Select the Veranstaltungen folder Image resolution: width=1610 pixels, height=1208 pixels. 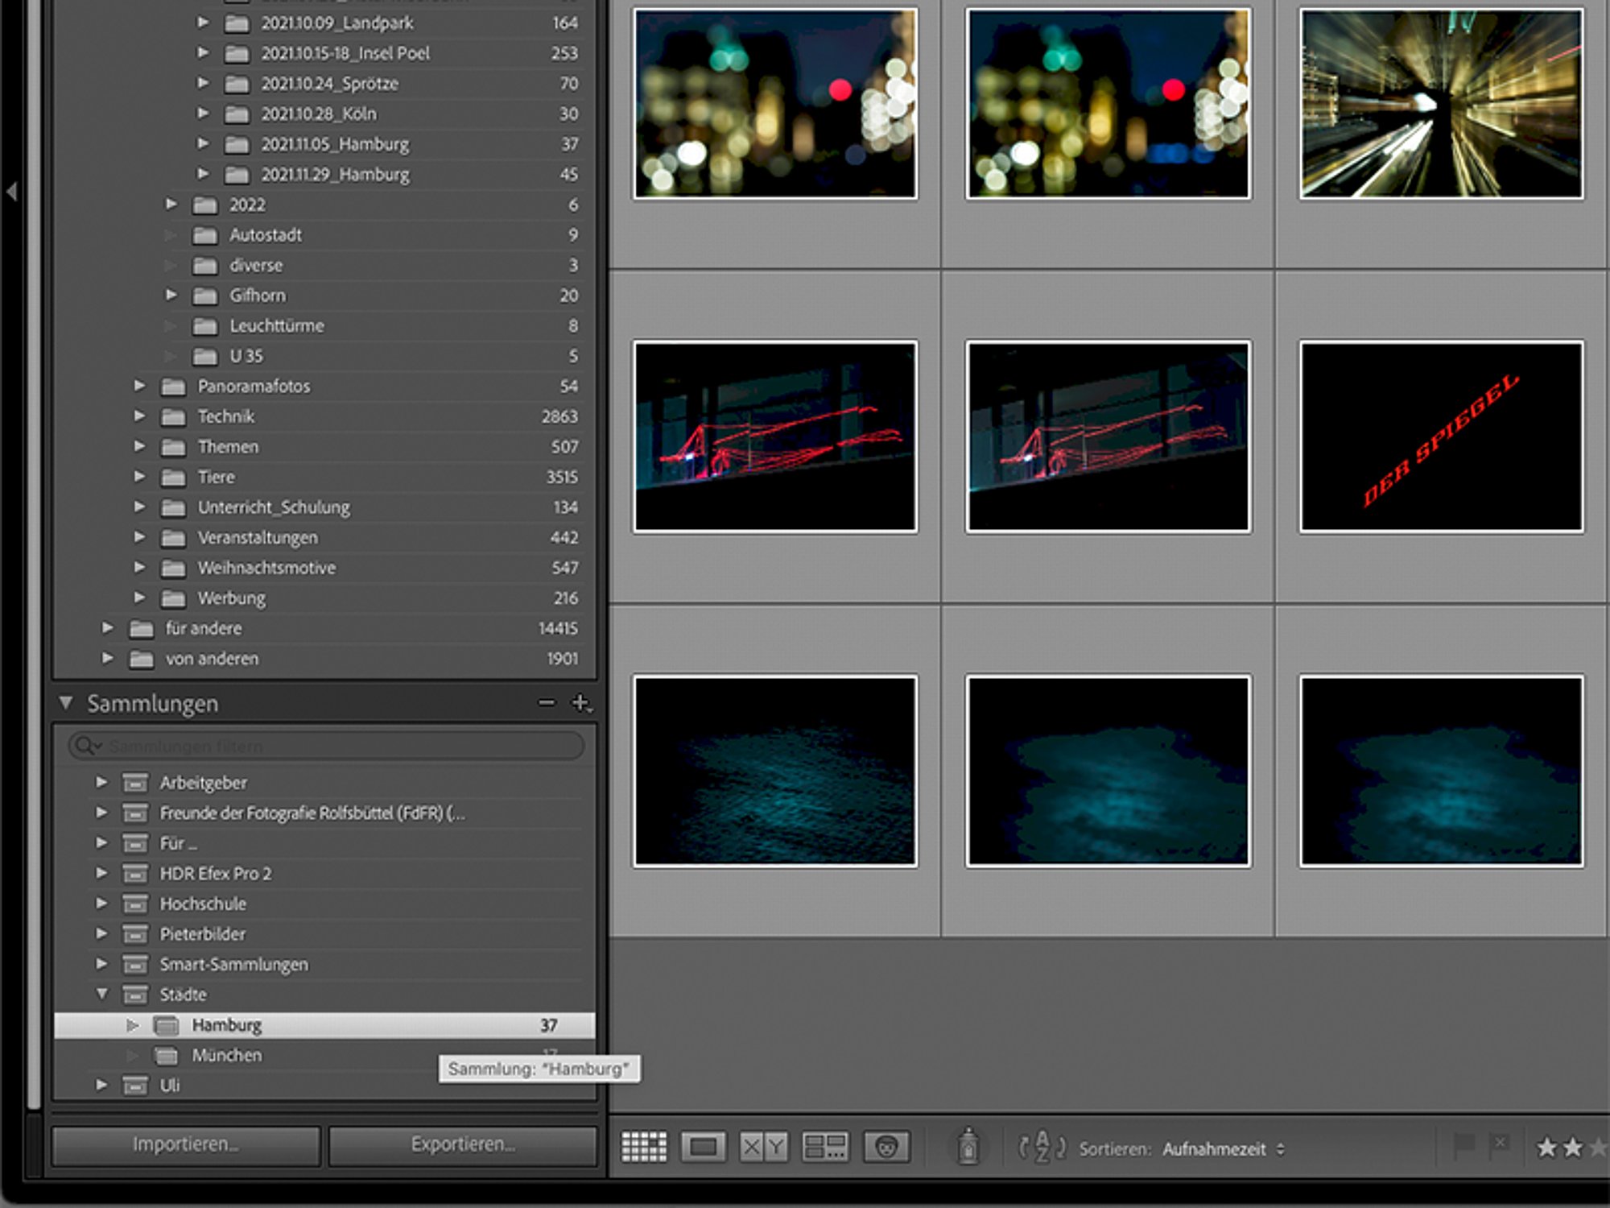[x=258, y=537]
